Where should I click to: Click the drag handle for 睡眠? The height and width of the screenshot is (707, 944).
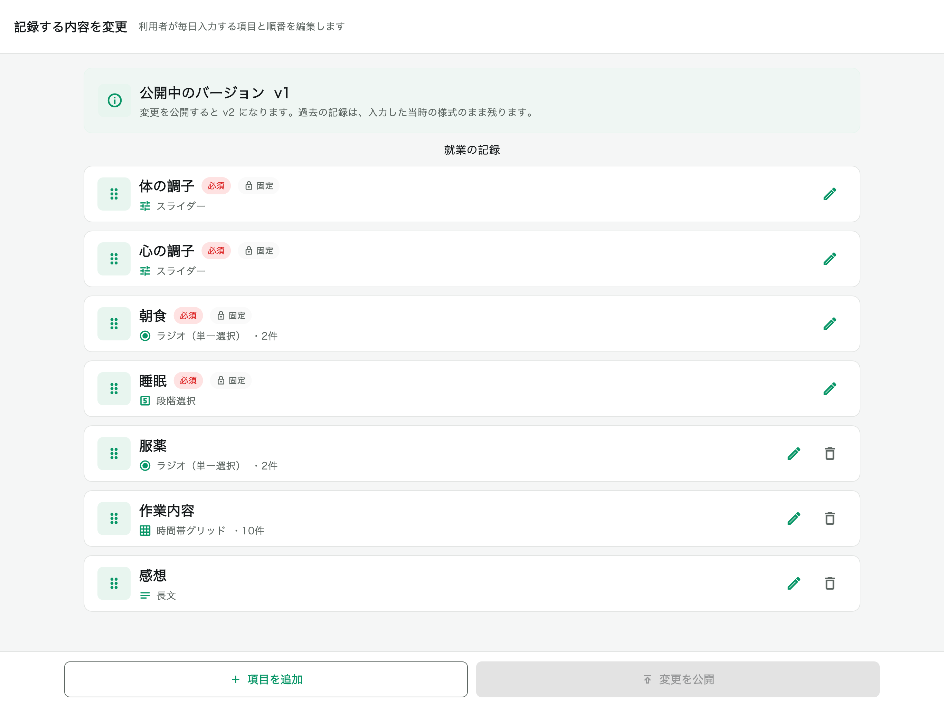pos(114,388)
